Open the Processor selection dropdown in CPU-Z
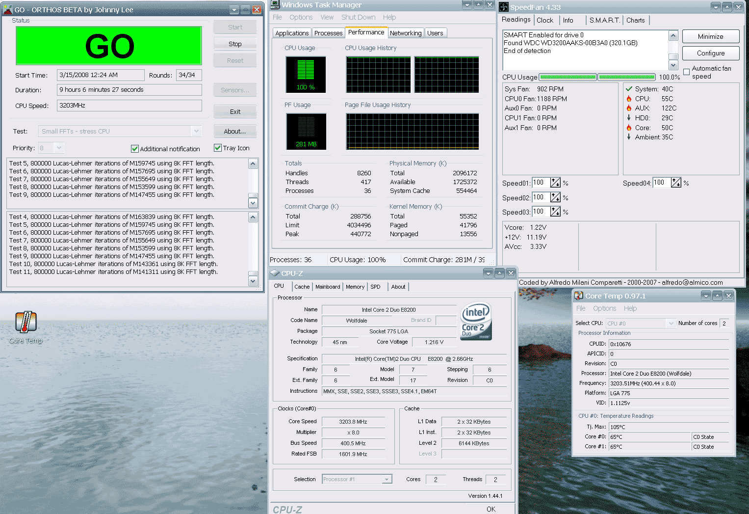 387,479
